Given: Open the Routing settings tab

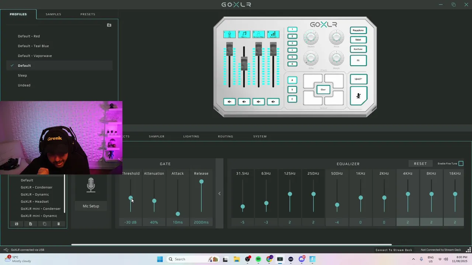Looking at the screenshot, I should (x=225, y=136).
